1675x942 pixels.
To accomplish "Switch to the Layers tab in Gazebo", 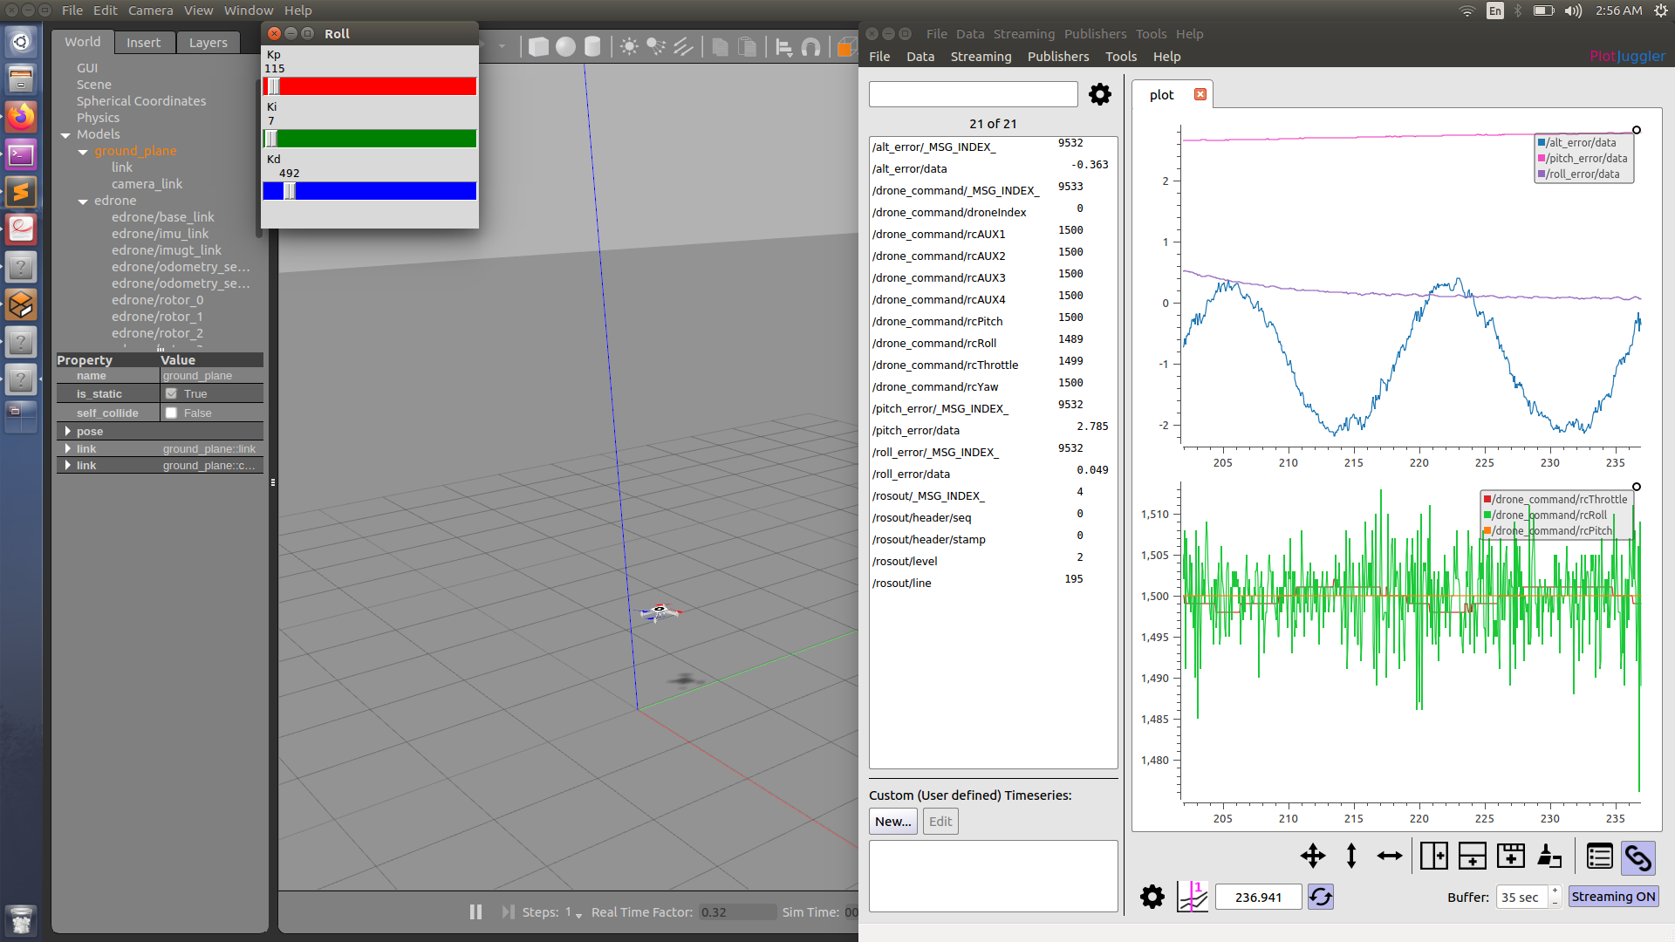I will coord(208,43).
